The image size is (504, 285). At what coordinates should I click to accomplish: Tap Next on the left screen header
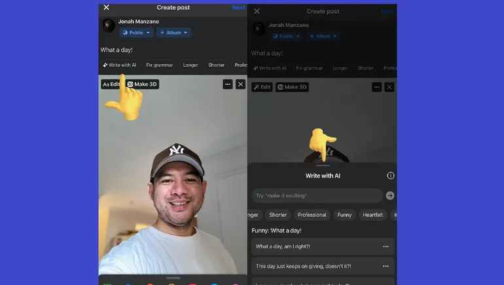pos(239,8)
